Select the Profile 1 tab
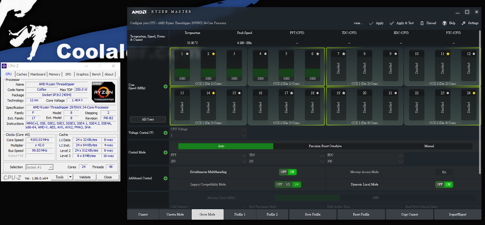 click(240, 214)
